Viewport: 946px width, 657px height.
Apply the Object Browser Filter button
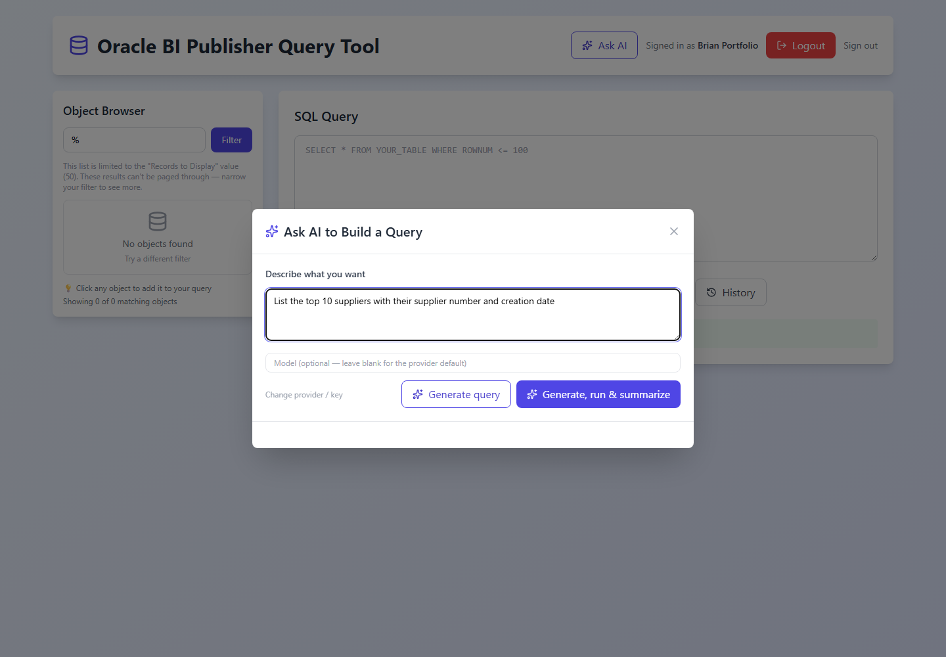point(231,140)
